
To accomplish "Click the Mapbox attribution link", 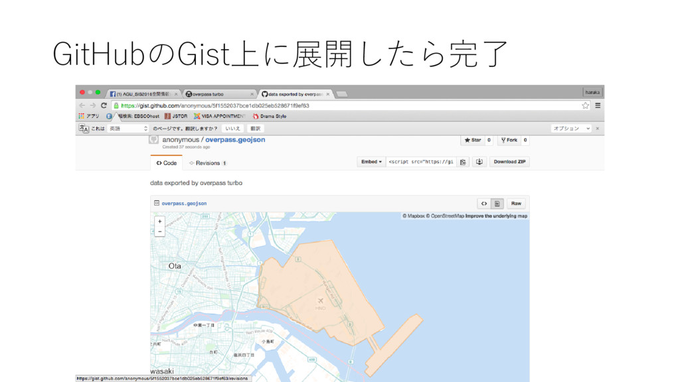I will (x=413, y=216).
